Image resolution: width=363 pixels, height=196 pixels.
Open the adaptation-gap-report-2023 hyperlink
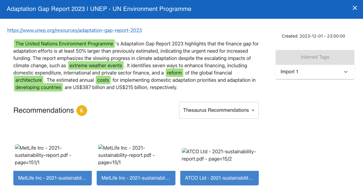tap(75, 30)
